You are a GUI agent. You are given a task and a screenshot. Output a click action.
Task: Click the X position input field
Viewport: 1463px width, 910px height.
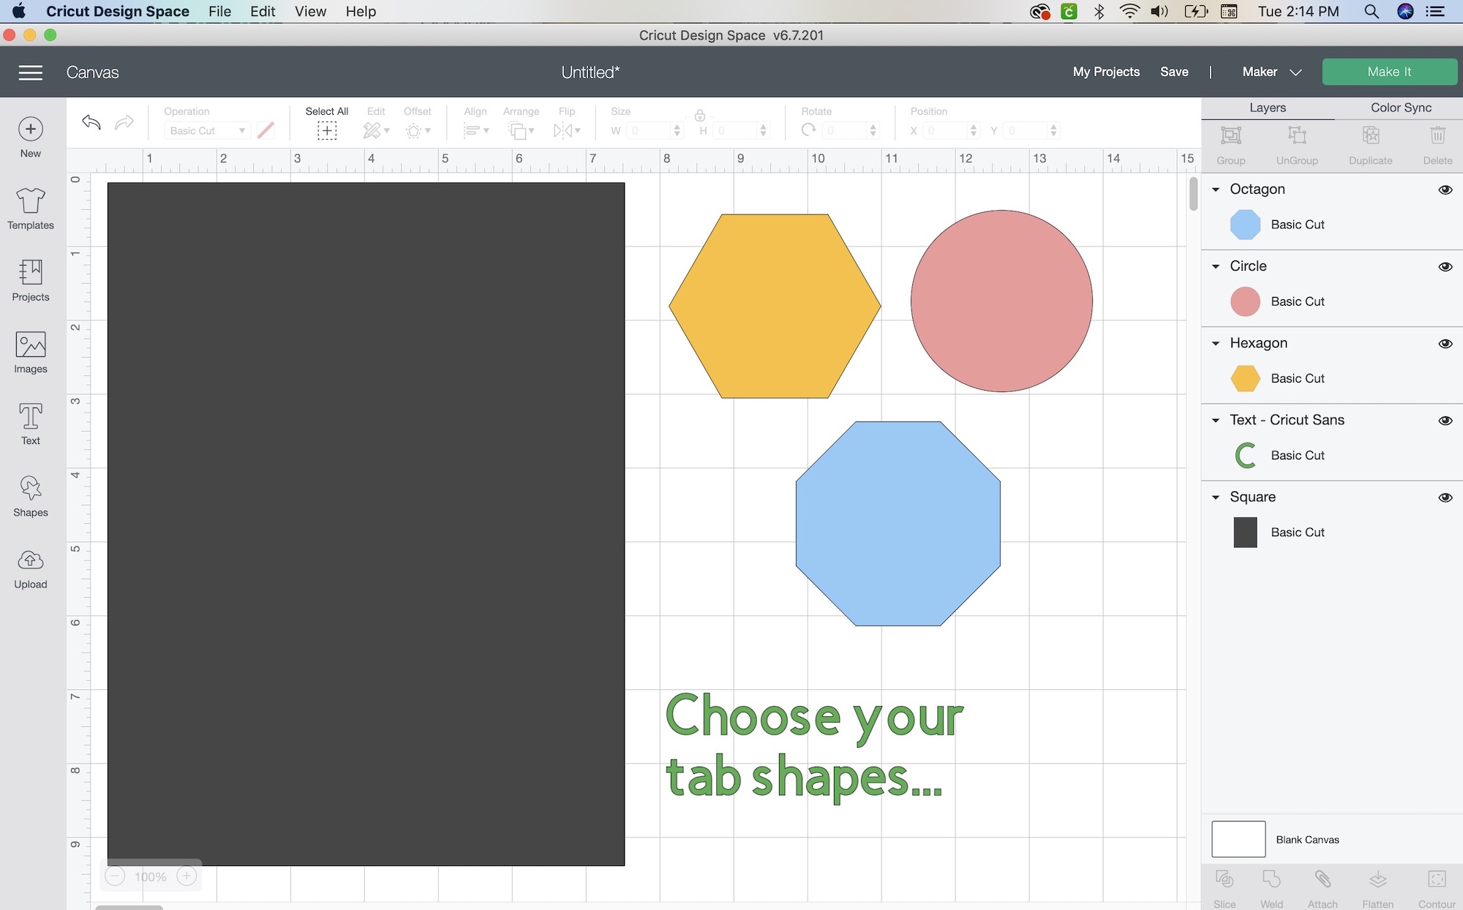(x=945, y=131)
